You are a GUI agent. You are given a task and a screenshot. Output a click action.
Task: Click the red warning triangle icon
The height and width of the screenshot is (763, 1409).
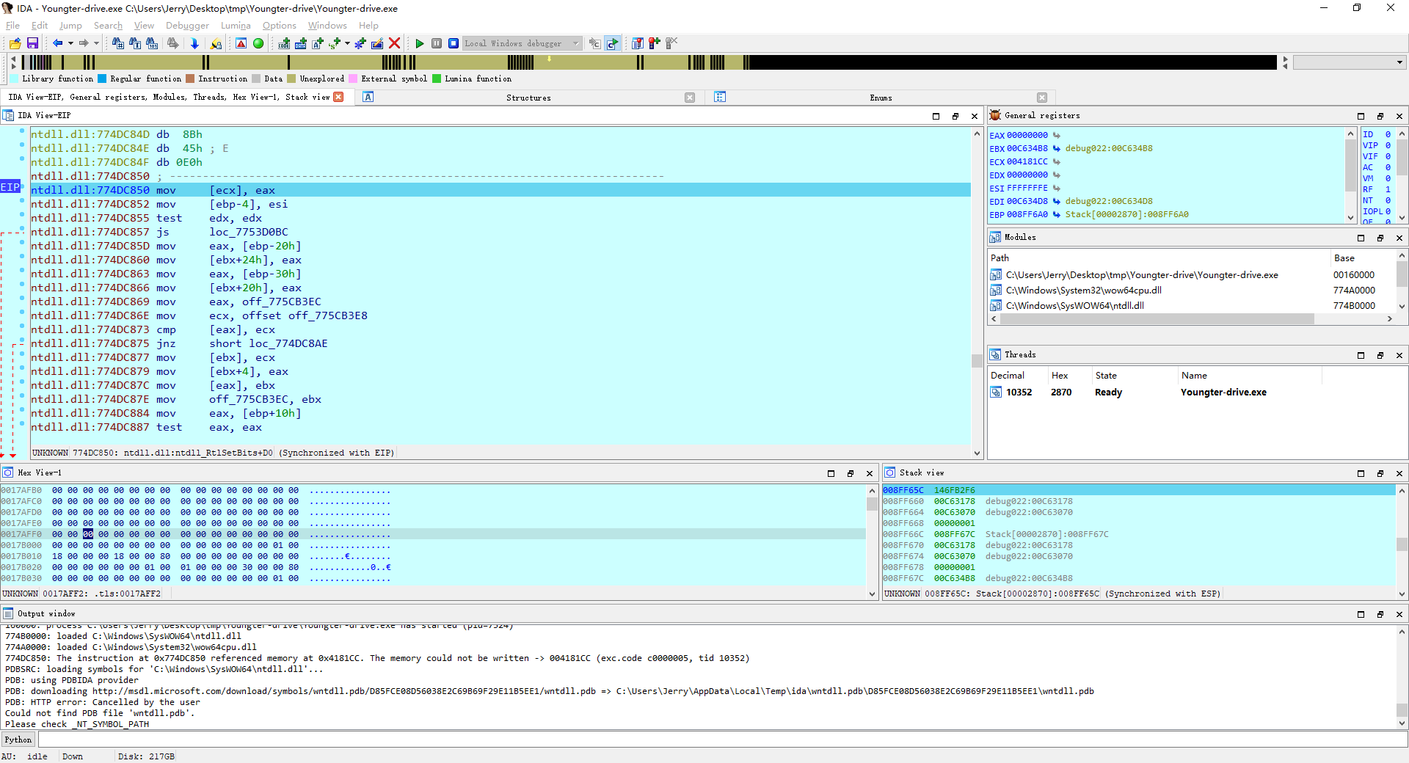tap(241, 44)
